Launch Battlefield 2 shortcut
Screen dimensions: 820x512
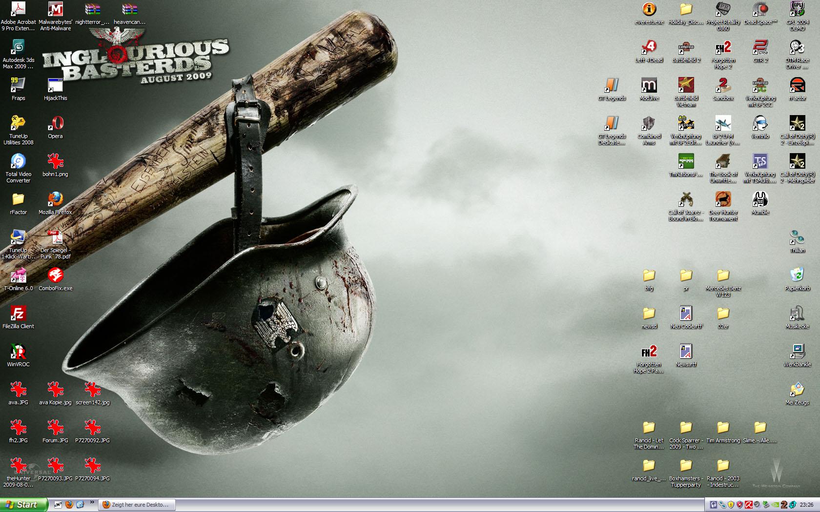tap(686, 51)
